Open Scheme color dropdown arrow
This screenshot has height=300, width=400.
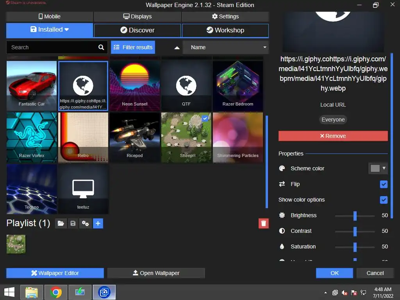[x=384, y=168]
